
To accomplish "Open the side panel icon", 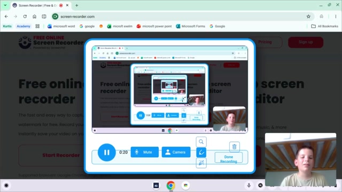I will (44, 17).
